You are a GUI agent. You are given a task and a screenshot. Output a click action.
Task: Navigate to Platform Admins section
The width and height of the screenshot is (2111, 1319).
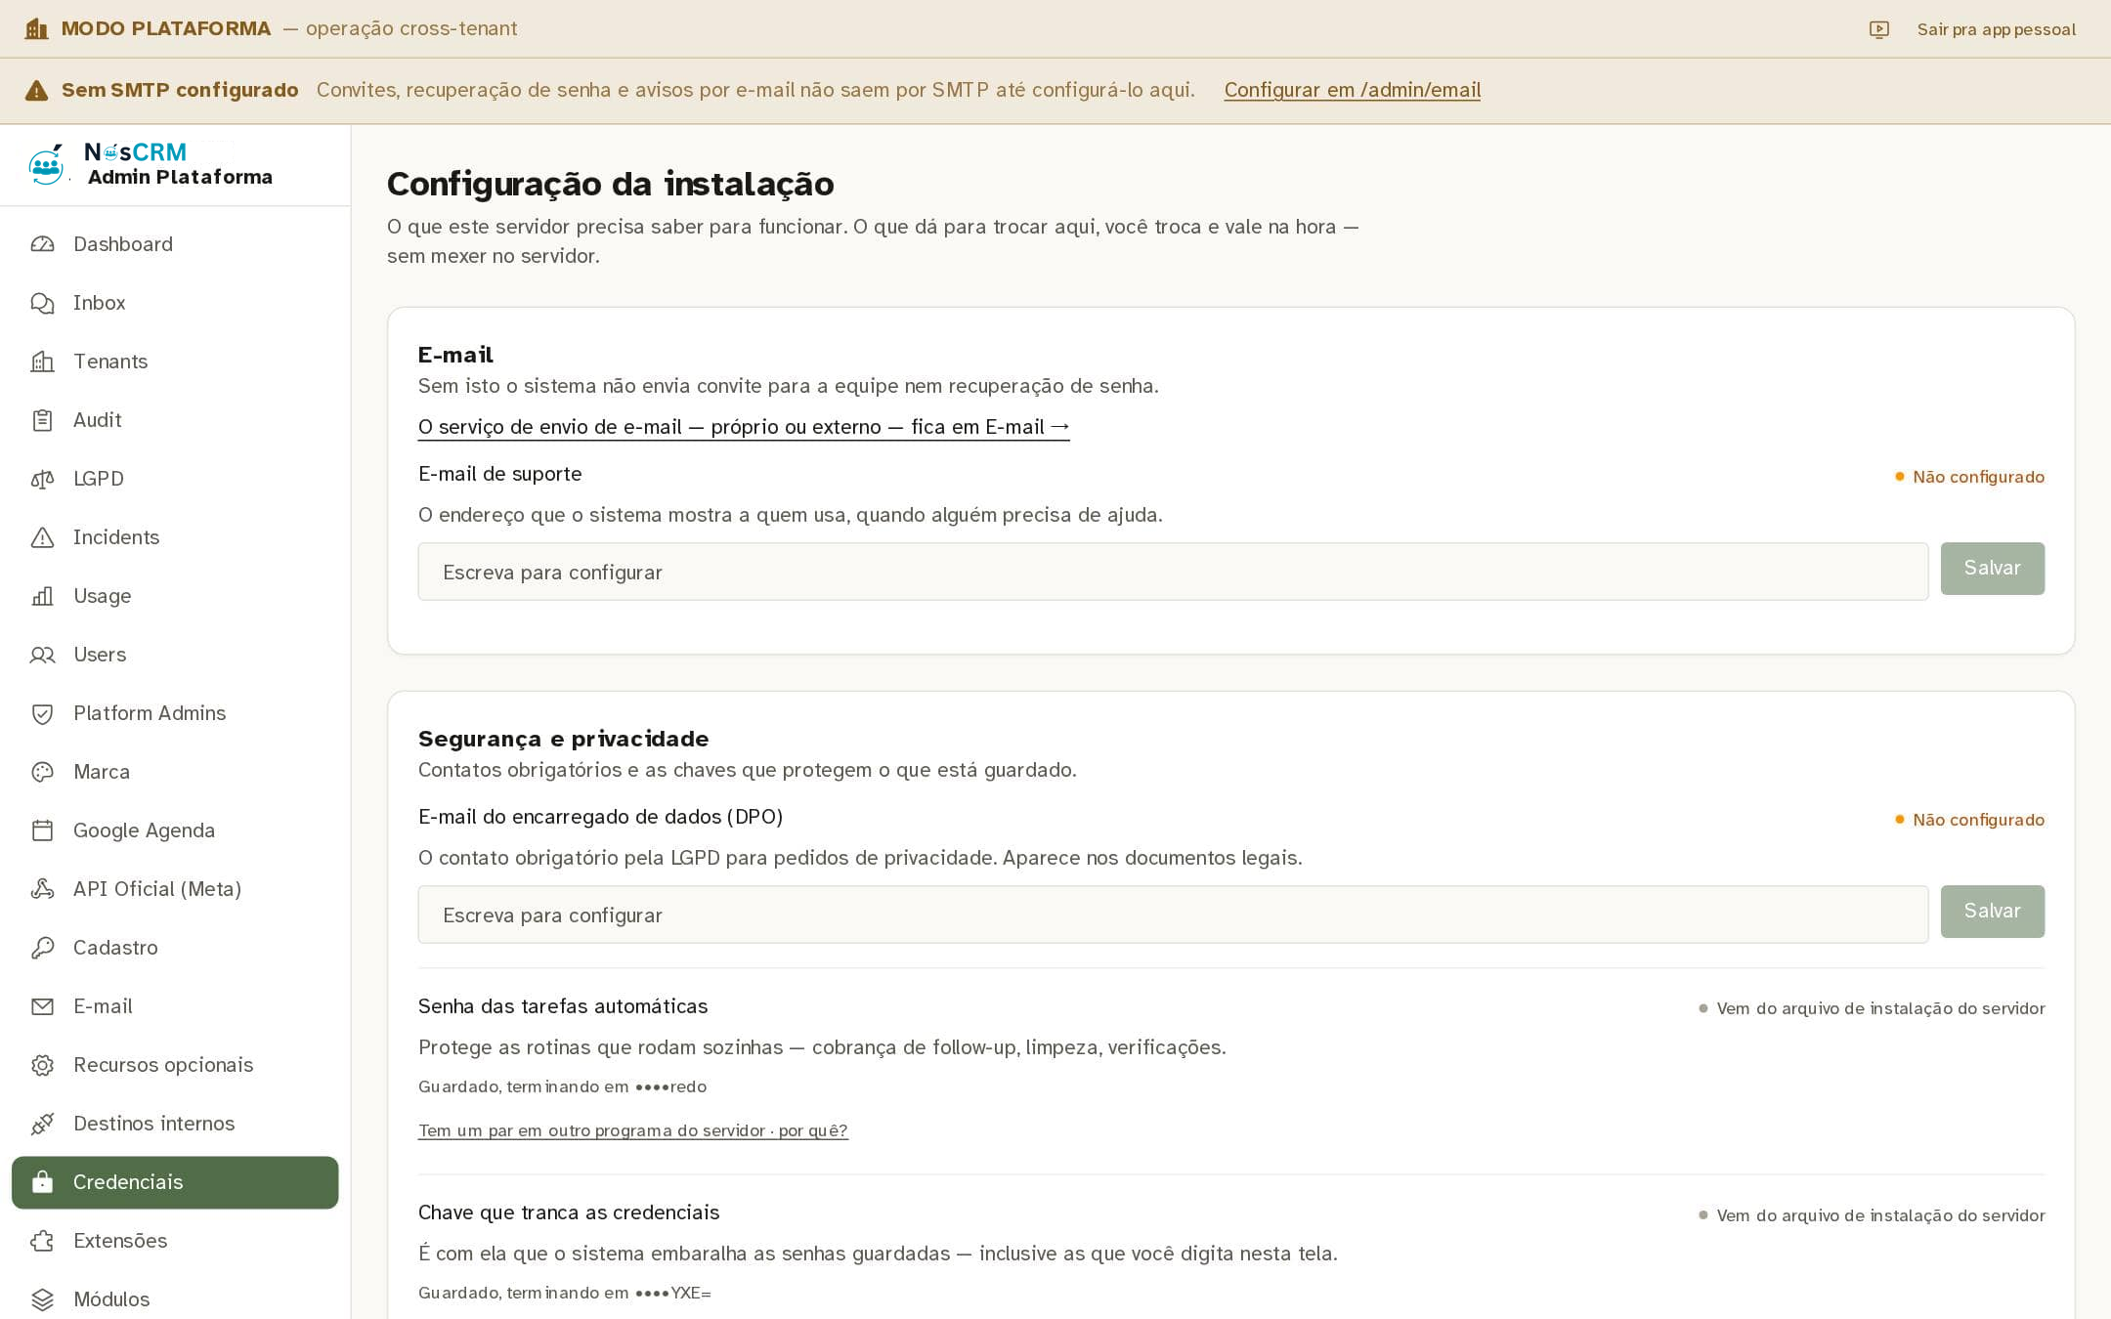[175, 713]
